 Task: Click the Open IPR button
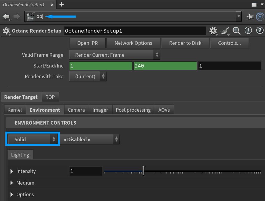coord(87,43)
